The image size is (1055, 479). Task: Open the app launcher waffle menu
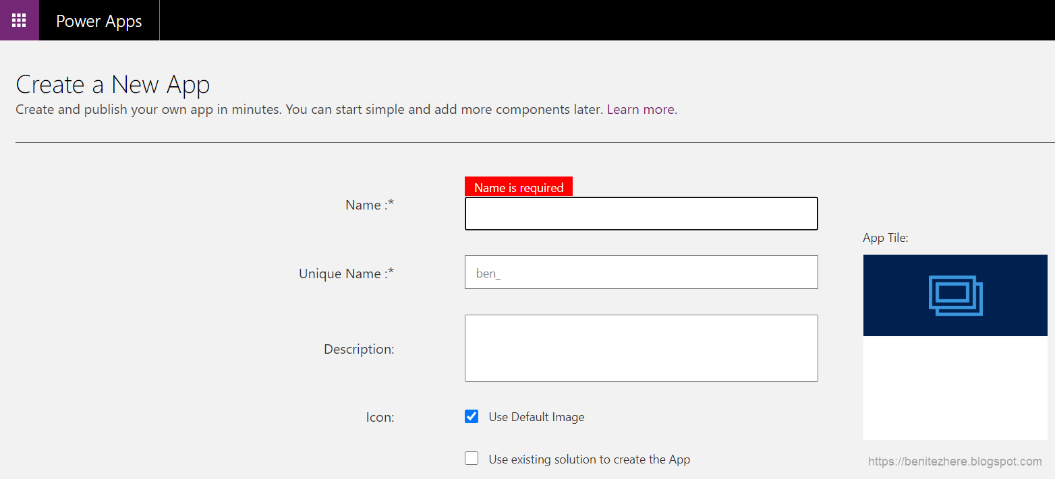[x=19, y=20]
